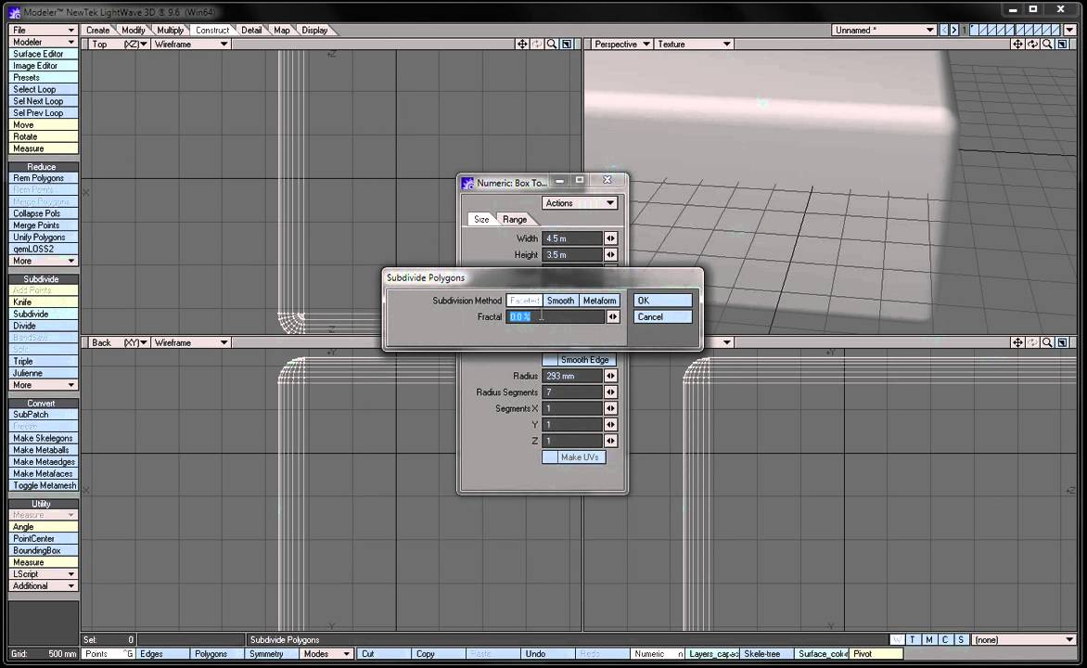Select the first layer slot in layer bar
The image size is (1087, 668).
point(975,30)
